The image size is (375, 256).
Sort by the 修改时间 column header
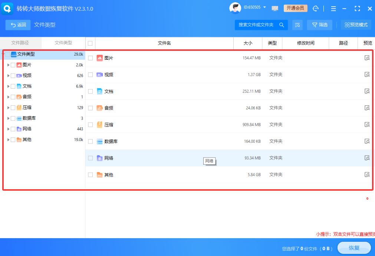pyautogui.click(x=306, y=43)
